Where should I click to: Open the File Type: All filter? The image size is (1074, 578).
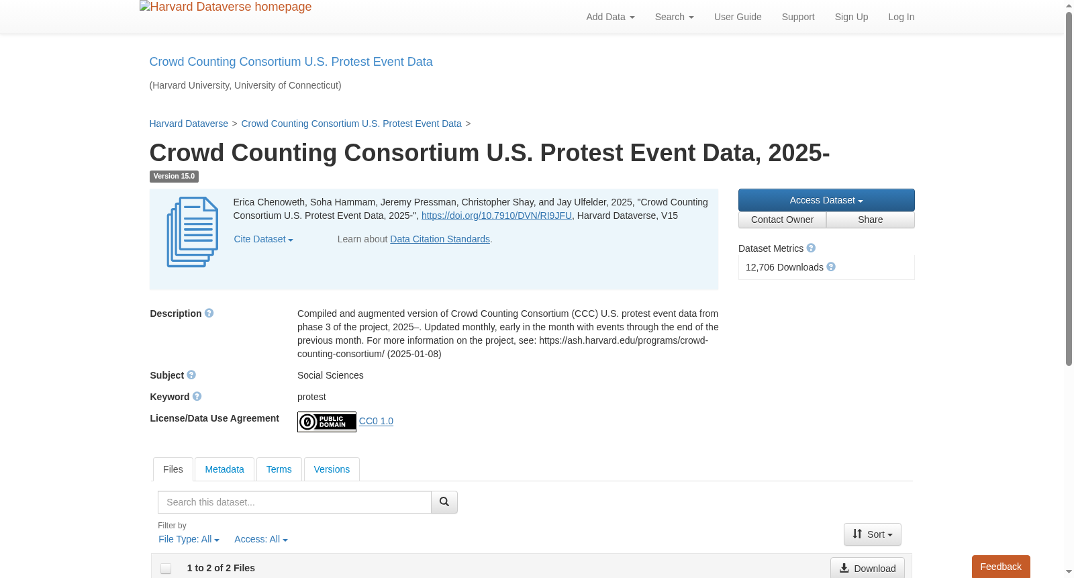[x=189, y=540]
